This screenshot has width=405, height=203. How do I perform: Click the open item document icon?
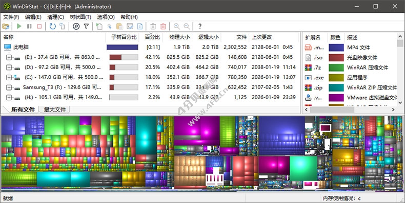click(99, 26)
